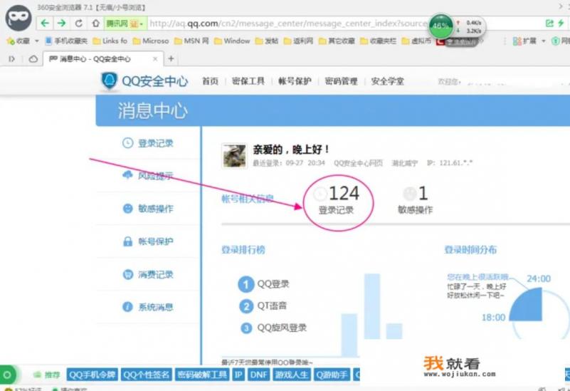Click the 1 敏感操作 counter
The width and height of the screenshot is (570, 391).
415,200
